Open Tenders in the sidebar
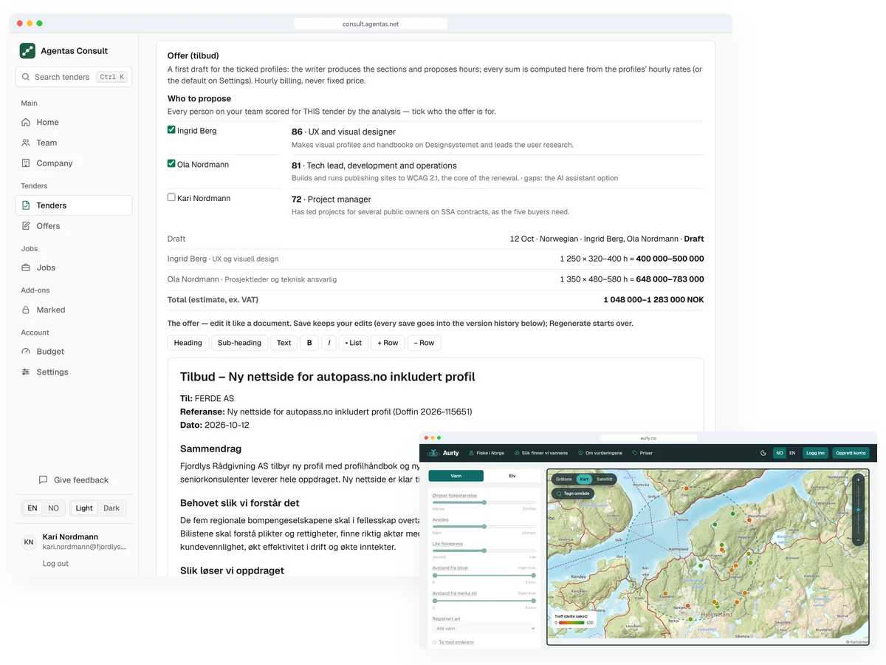Screen dimensions: 886x665 (74, 205)
